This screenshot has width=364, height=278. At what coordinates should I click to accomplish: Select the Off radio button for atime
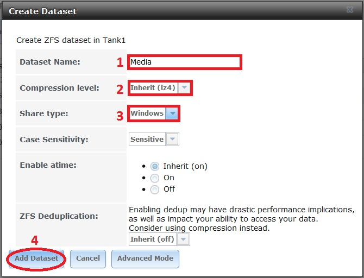pos(155,189)
